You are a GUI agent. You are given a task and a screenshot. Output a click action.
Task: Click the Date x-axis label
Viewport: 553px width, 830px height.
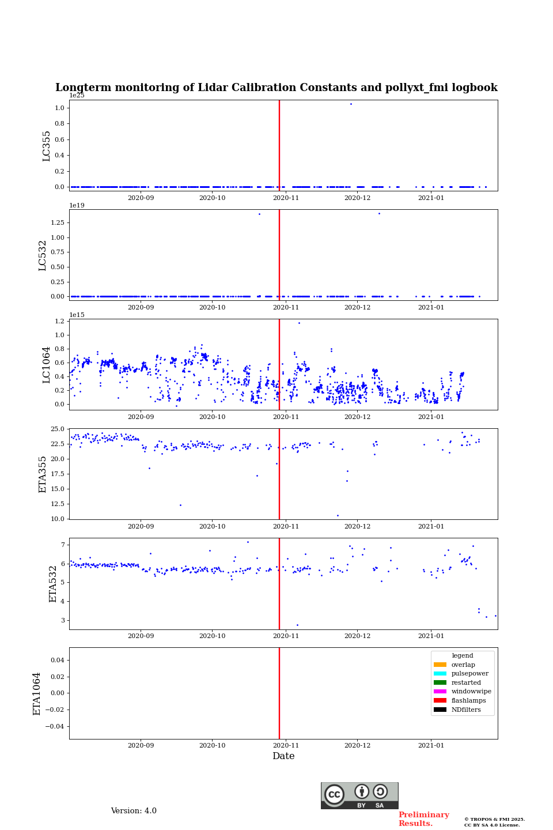pyautogui.click(x=283, y=756)
